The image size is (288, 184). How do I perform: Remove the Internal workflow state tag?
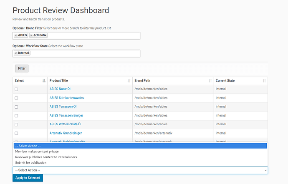16,53
